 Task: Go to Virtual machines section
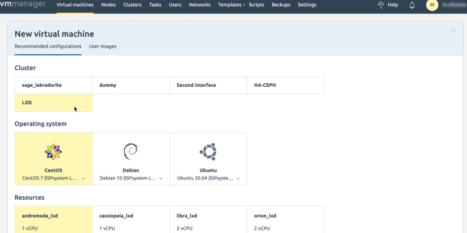click(75, 5)
